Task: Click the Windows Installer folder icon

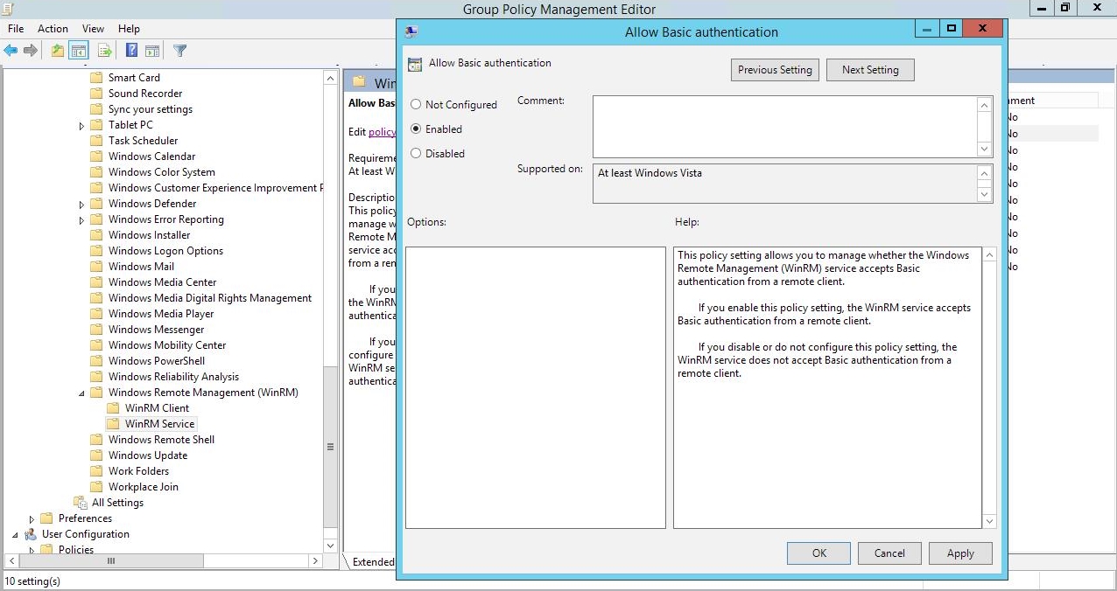Action: pos(96,235)
